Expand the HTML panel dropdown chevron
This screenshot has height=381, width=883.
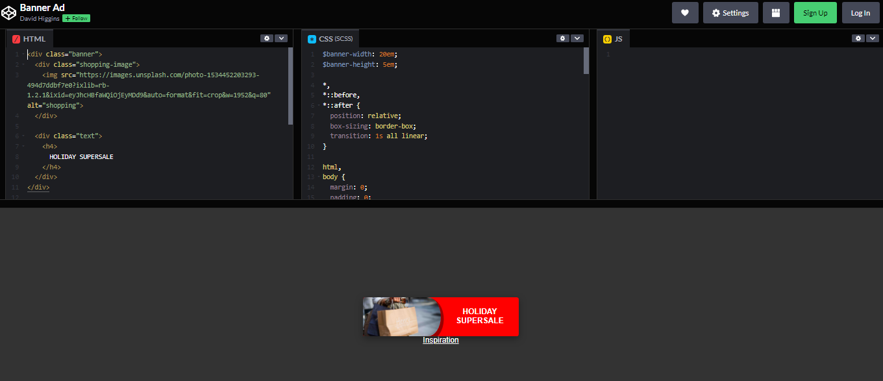tap(280, 38)
